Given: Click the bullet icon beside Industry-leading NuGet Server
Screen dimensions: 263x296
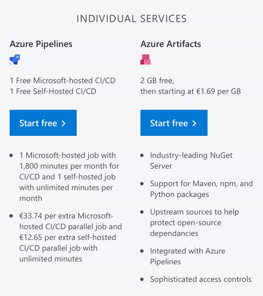Looking at the screenshot, I should (142, 155).
